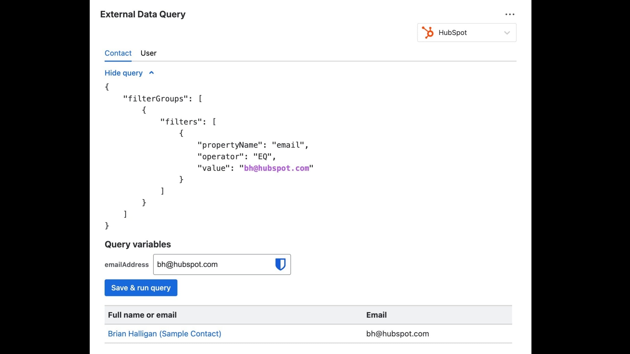This screenshot has width=630, height=354.
Task: Open the three-dot more options menu
Action: coord(510,14)
